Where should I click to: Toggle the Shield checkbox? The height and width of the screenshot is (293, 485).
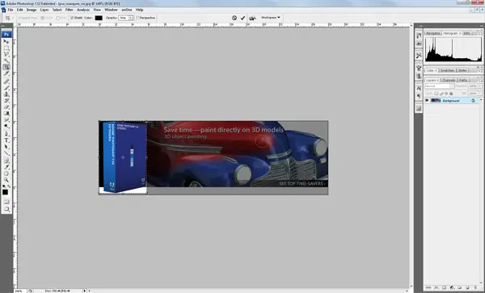tap(72, 18)
